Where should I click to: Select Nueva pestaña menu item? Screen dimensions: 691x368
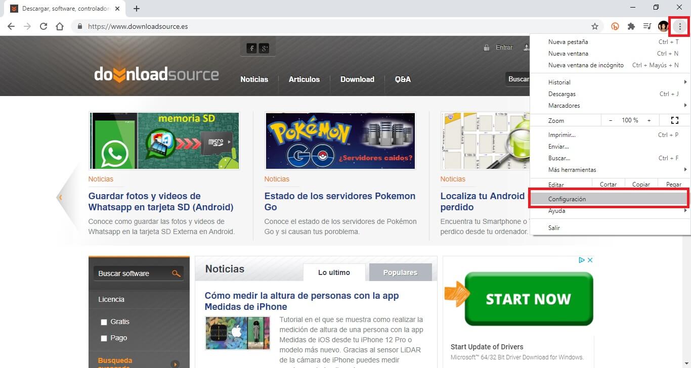coord(610,42)
